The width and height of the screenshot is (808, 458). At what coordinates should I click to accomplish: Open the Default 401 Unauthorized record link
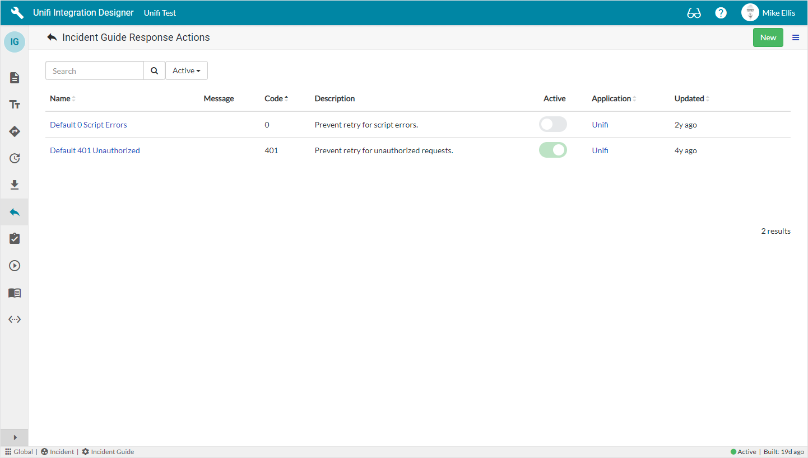click(x=95, y=150)
